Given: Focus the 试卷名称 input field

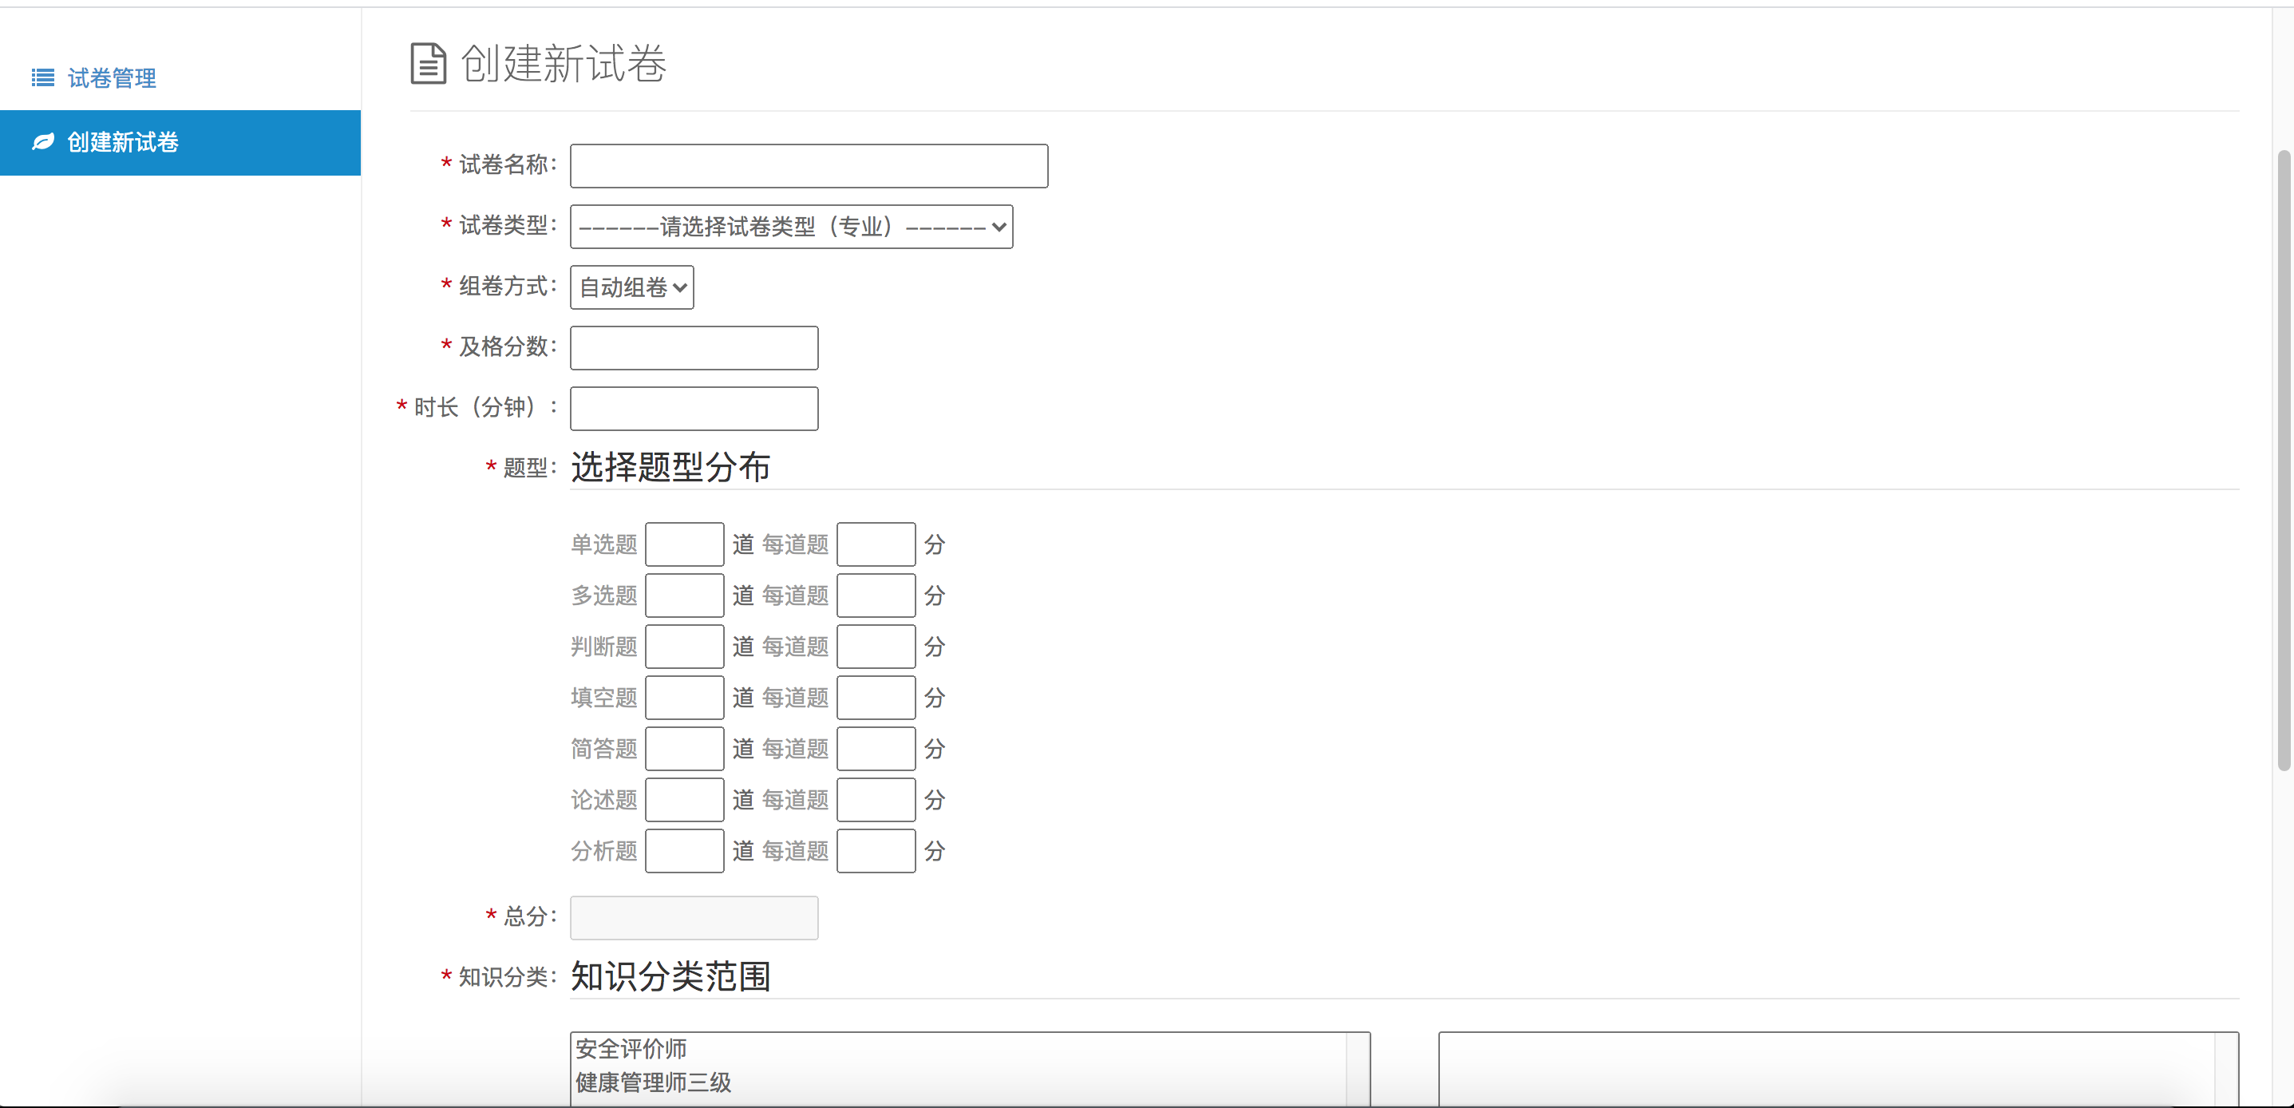Looking at the screenshot, I should (809, 166).
